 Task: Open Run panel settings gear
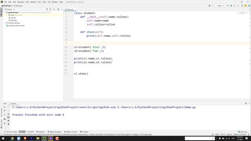(246, 103)
